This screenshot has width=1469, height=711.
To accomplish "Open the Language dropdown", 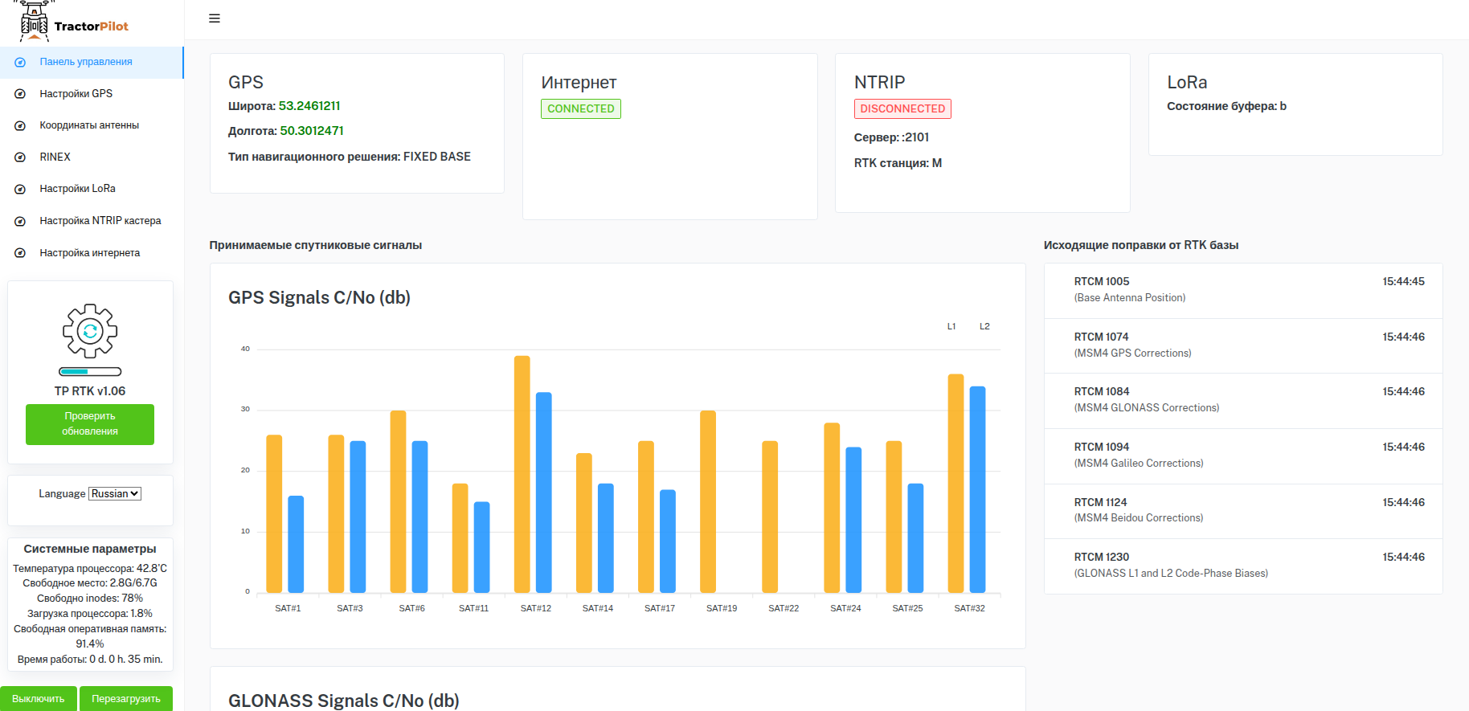I will click(115, 494).
